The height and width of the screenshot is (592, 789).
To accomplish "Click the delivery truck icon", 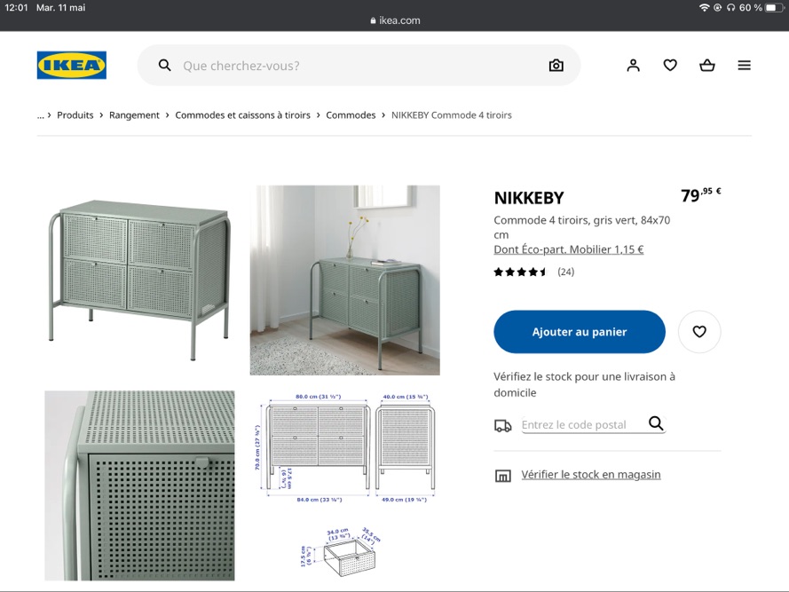I will coord(502,426).
